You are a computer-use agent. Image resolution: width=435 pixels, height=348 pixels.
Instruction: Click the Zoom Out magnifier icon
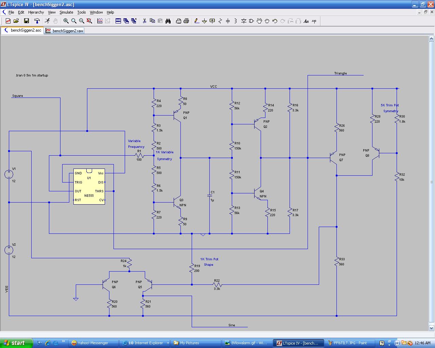click(x=82, y=21)
